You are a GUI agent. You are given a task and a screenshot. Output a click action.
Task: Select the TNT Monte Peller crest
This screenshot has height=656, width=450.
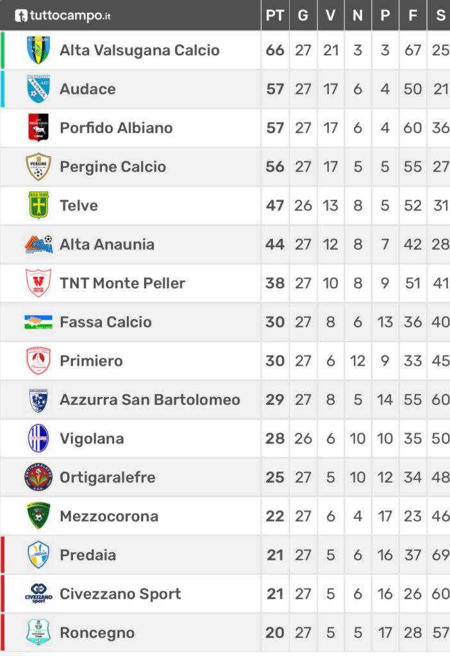point(38,283)
